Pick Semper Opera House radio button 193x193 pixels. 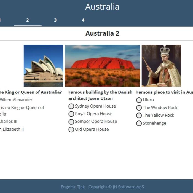coord(71,122)
